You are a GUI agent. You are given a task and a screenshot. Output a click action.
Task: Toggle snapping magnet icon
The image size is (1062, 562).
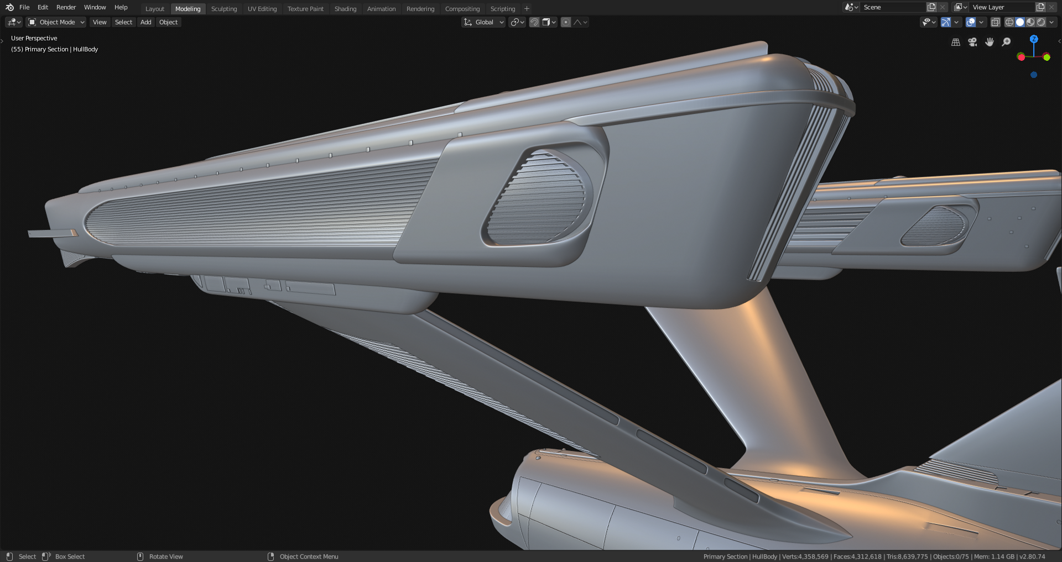(534, 22)
